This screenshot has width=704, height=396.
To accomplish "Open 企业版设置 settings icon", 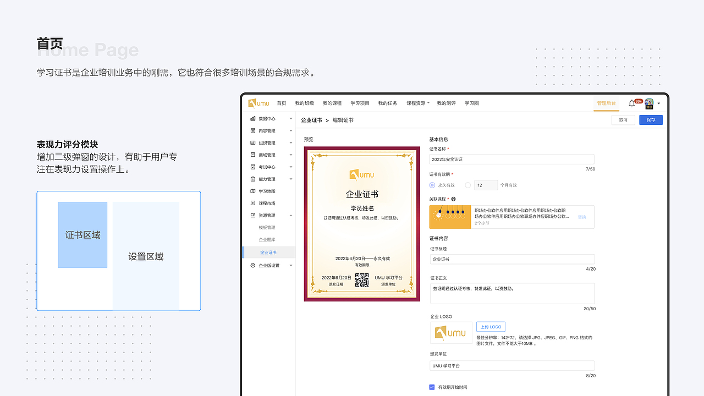I will (x=252, y=265).
